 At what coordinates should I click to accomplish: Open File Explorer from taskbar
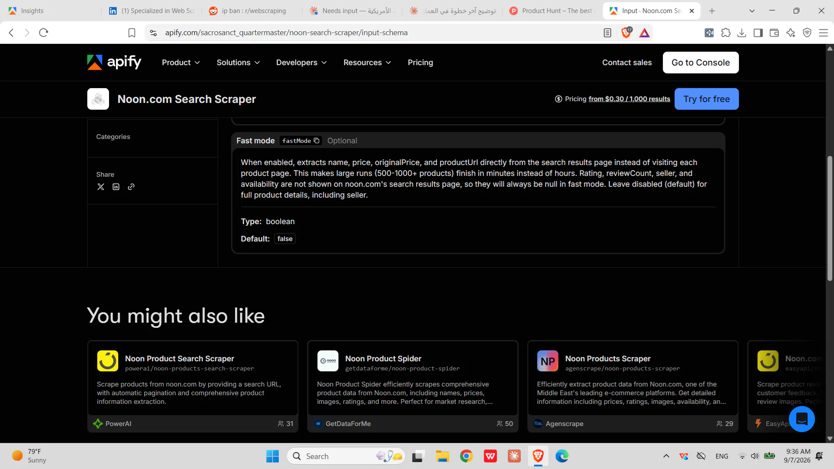[442, 456]
